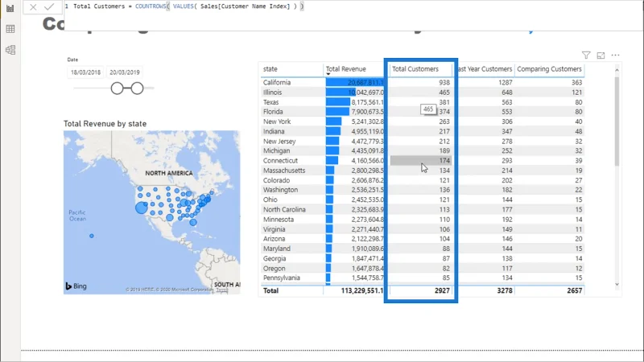Select the Oregon row
Image resolution: width=644 pixels, height=362 pixels.
click(x=423, y=268)
